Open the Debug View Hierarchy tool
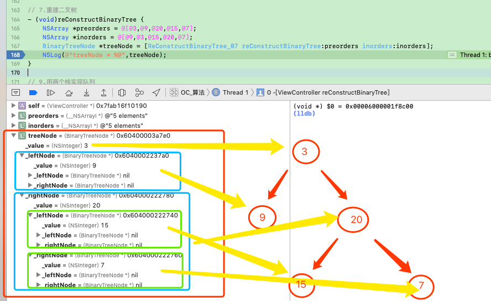Image resolution: width=491 pixels, height=301 pixels. [122, 92]
